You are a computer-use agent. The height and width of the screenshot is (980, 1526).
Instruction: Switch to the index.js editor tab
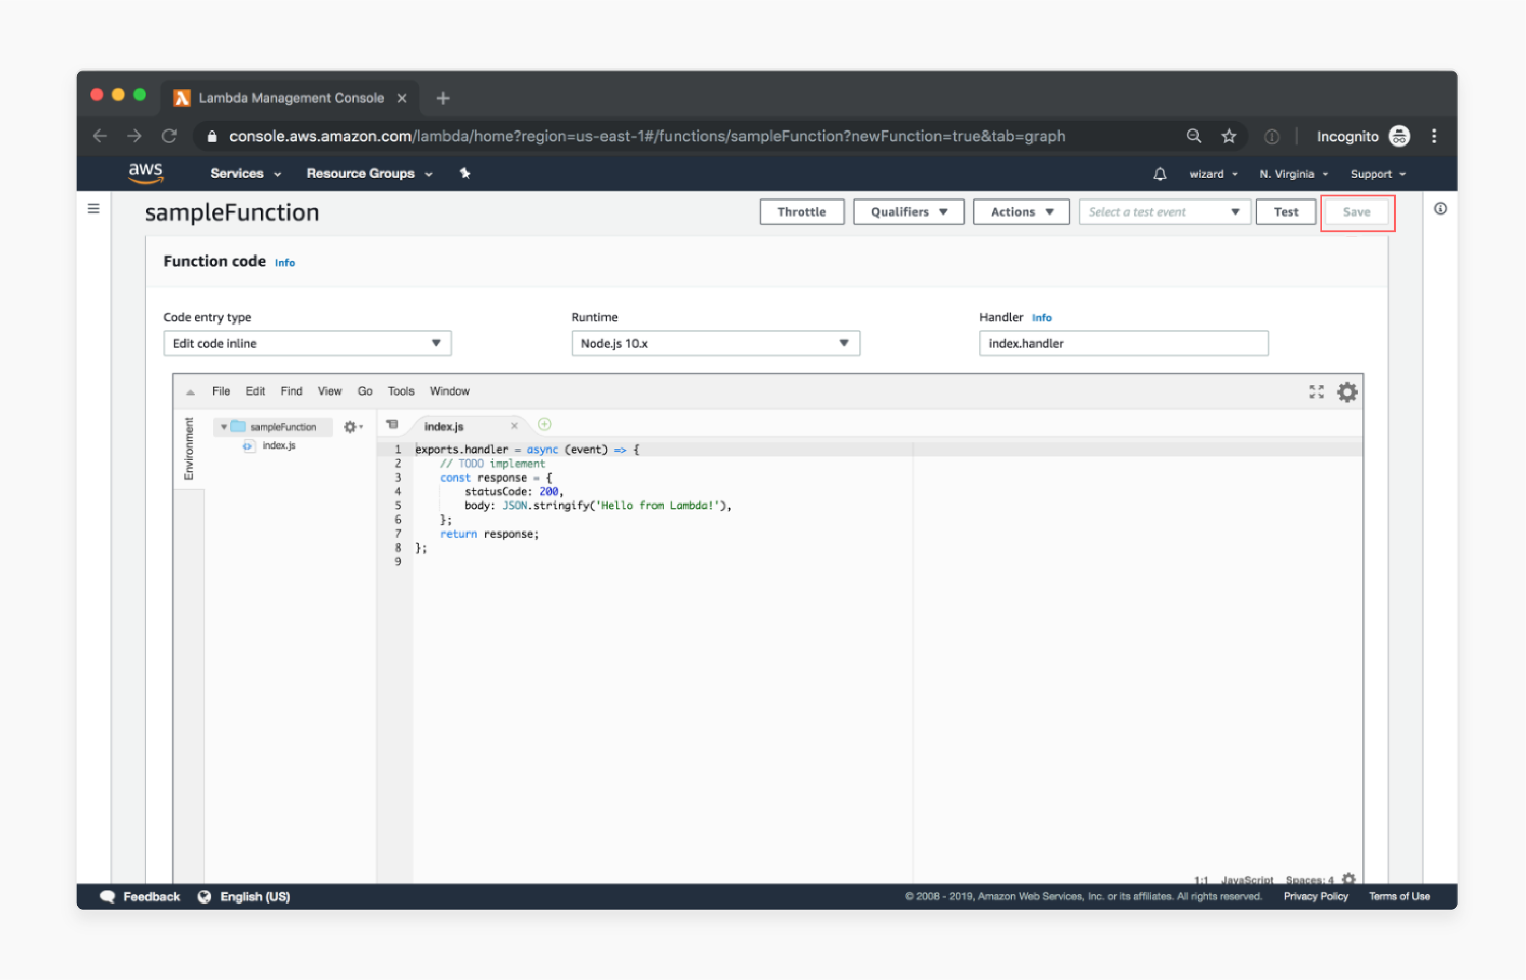444,426
